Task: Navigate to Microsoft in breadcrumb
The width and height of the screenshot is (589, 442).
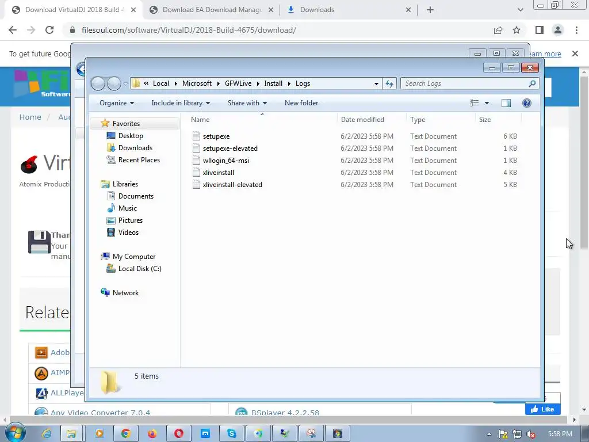Action: (197, 83)
